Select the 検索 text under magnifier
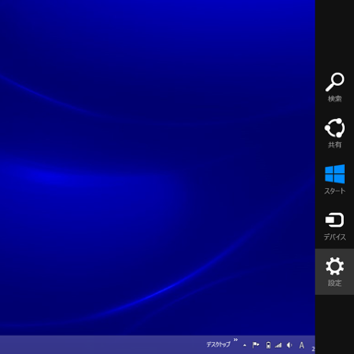Image resolution: width=354 pixels, height=354 pixels. pos(335,99)
